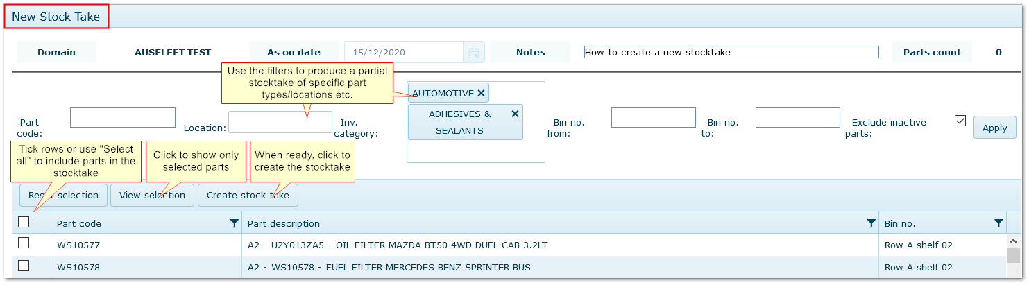Open the Part description column filter
The height and width of the screenshot is (285, 1029).
pos(871,223)
